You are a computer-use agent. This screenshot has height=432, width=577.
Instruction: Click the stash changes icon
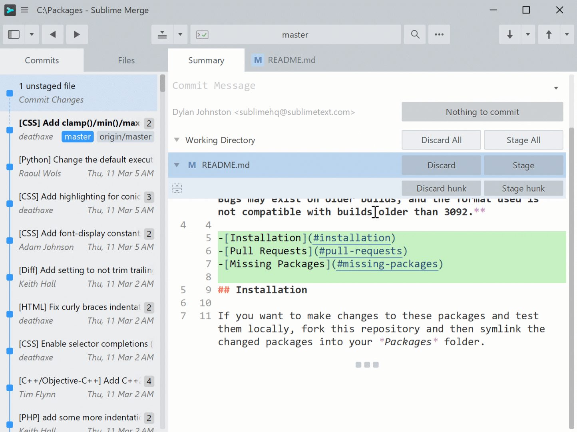162,34
